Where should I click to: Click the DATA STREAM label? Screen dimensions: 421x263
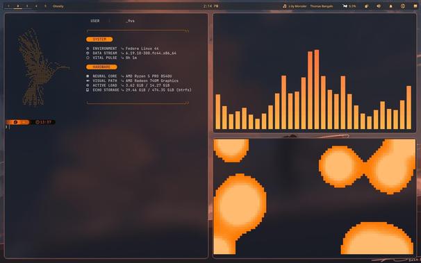click(x=105, y=53)
